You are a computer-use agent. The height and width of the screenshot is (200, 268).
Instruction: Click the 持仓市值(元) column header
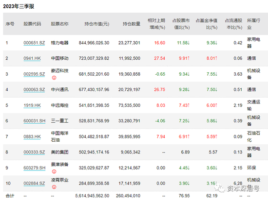pyautogui.click(x=97, y=24)
